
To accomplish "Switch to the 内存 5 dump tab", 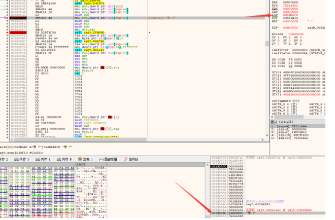I will click(64, 159).
